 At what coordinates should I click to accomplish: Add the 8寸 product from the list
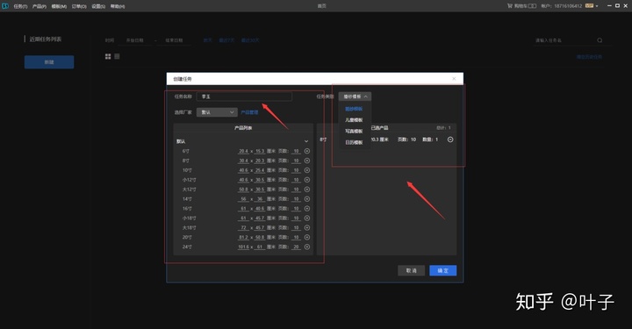[306, 161]
